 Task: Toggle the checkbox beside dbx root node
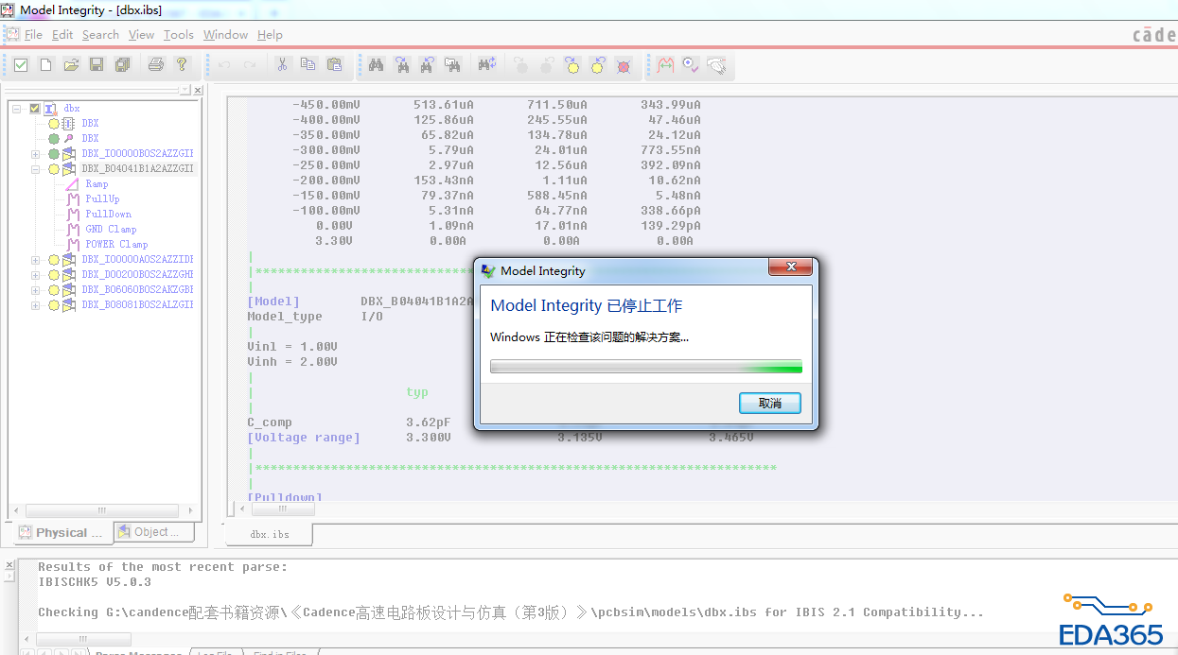point(35,109)
